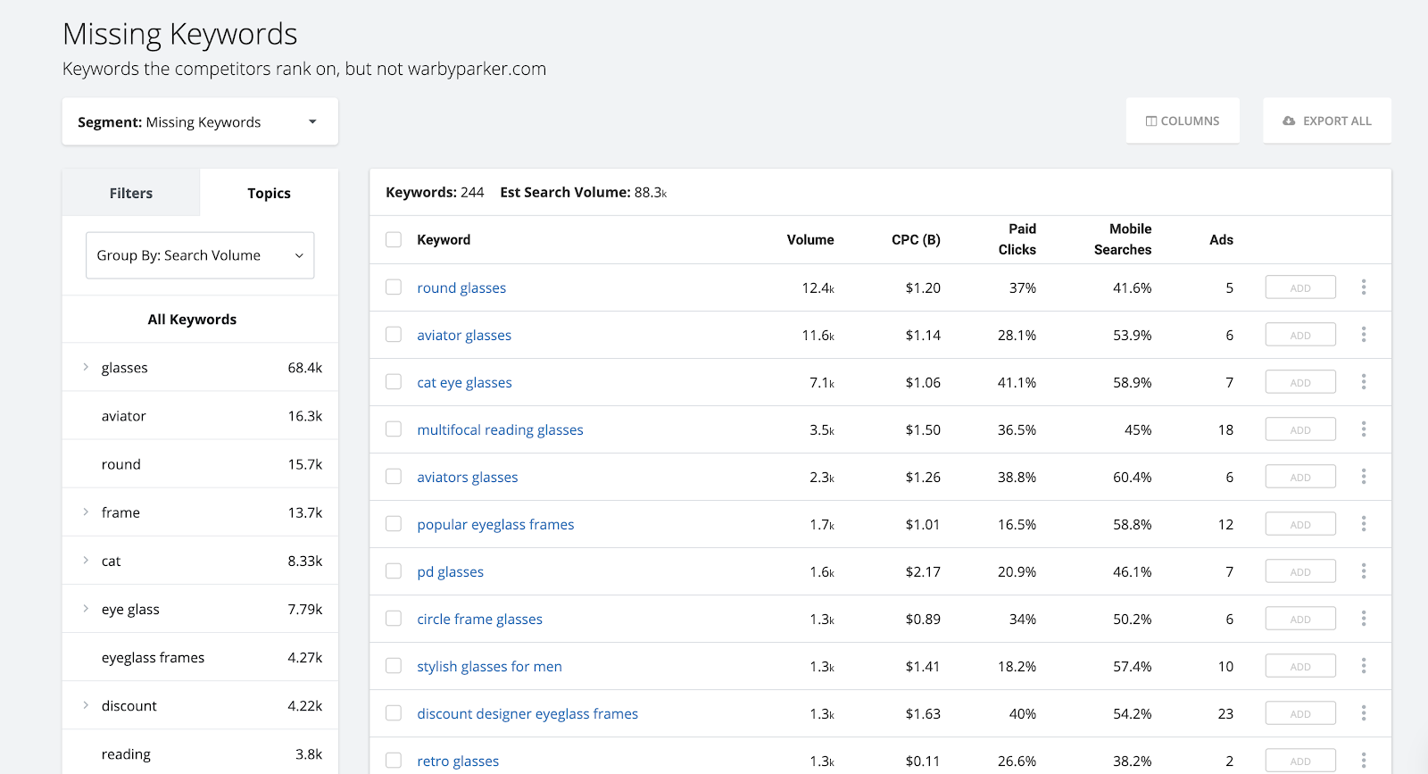Add the stylish glasses for men keyword
This screenshot has width=1428, height=774.
(x=1300, y=666)
